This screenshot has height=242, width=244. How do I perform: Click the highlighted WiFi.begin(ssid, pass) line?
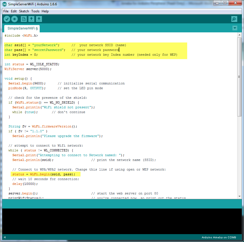(x=44, y=174)
